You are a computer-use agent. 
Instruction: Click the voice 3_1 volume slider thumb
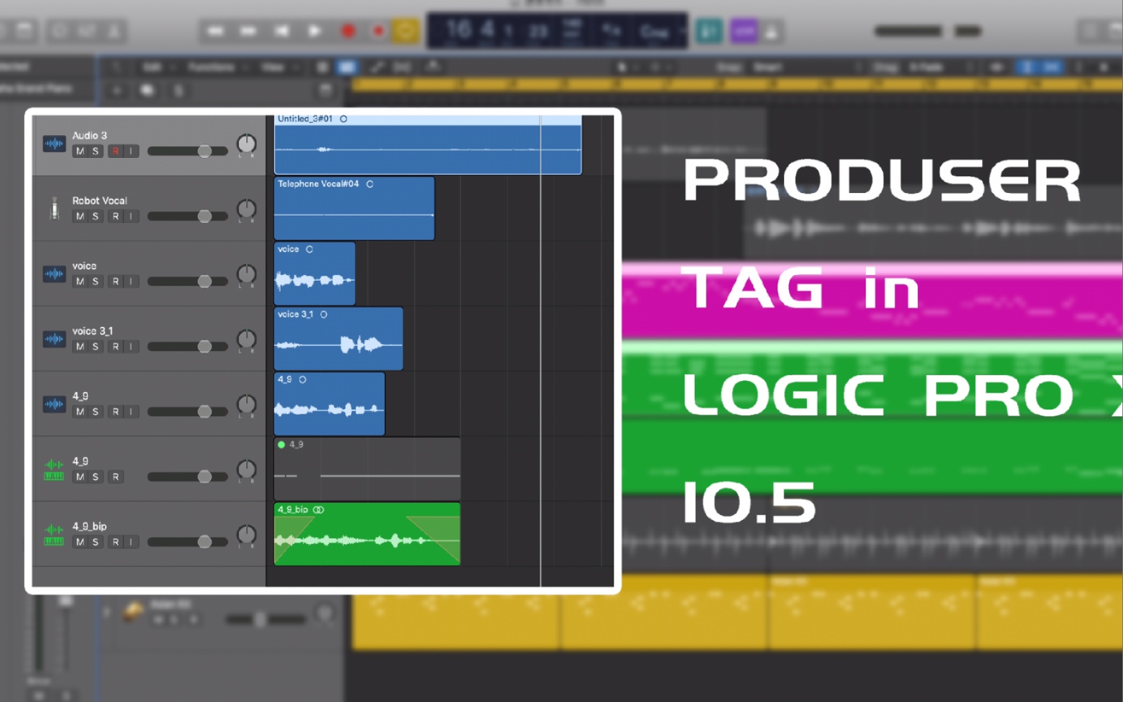pos(205,346)
